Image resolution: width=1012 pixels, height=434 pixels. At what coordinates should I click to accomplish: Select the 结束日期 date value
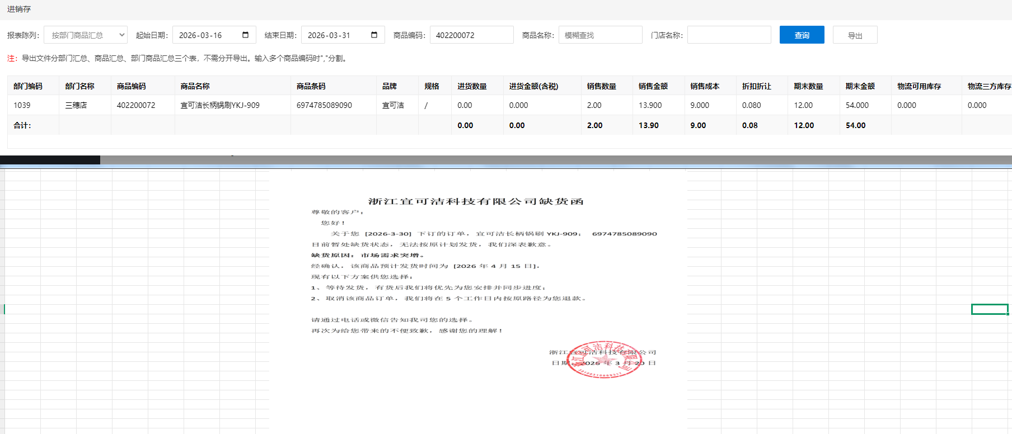[330, 35]
